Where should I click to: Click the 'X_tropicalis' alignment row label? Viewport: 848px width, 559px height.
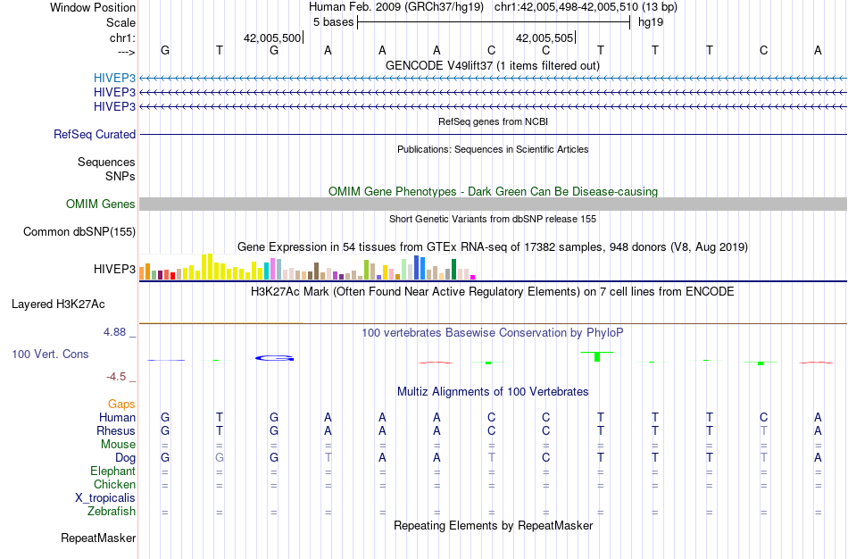(105, 498)
